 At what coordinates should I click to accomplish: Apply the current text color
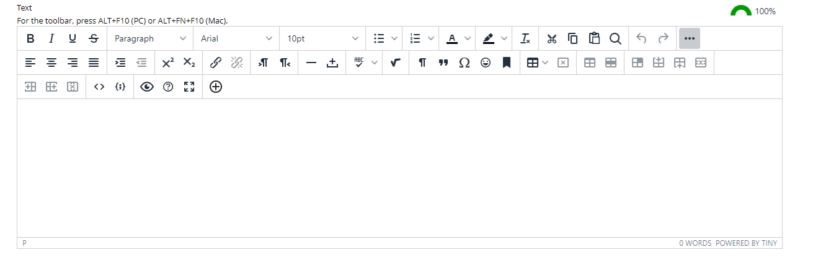pyautogui.click(x=452, y=38)
